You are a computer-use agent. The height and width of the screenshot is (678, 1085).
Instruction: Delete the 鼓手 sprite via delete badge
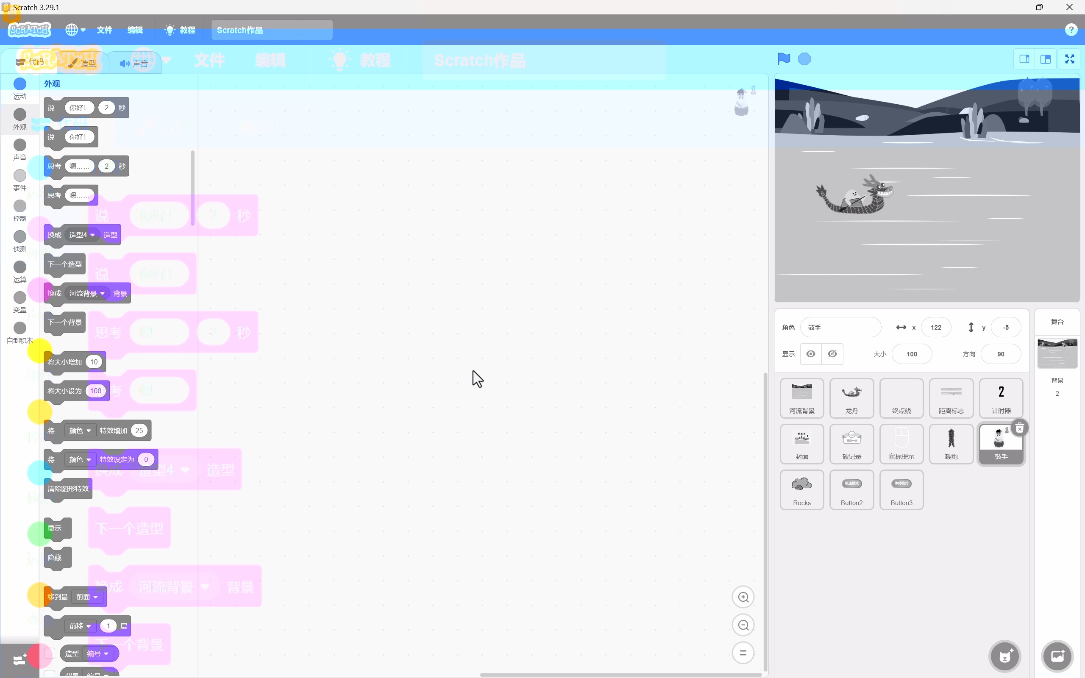1019,428
